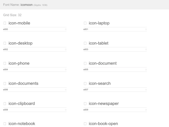Click the glyph character box in e004 row
Screen dimensions: 169x127
click(66, 70)
